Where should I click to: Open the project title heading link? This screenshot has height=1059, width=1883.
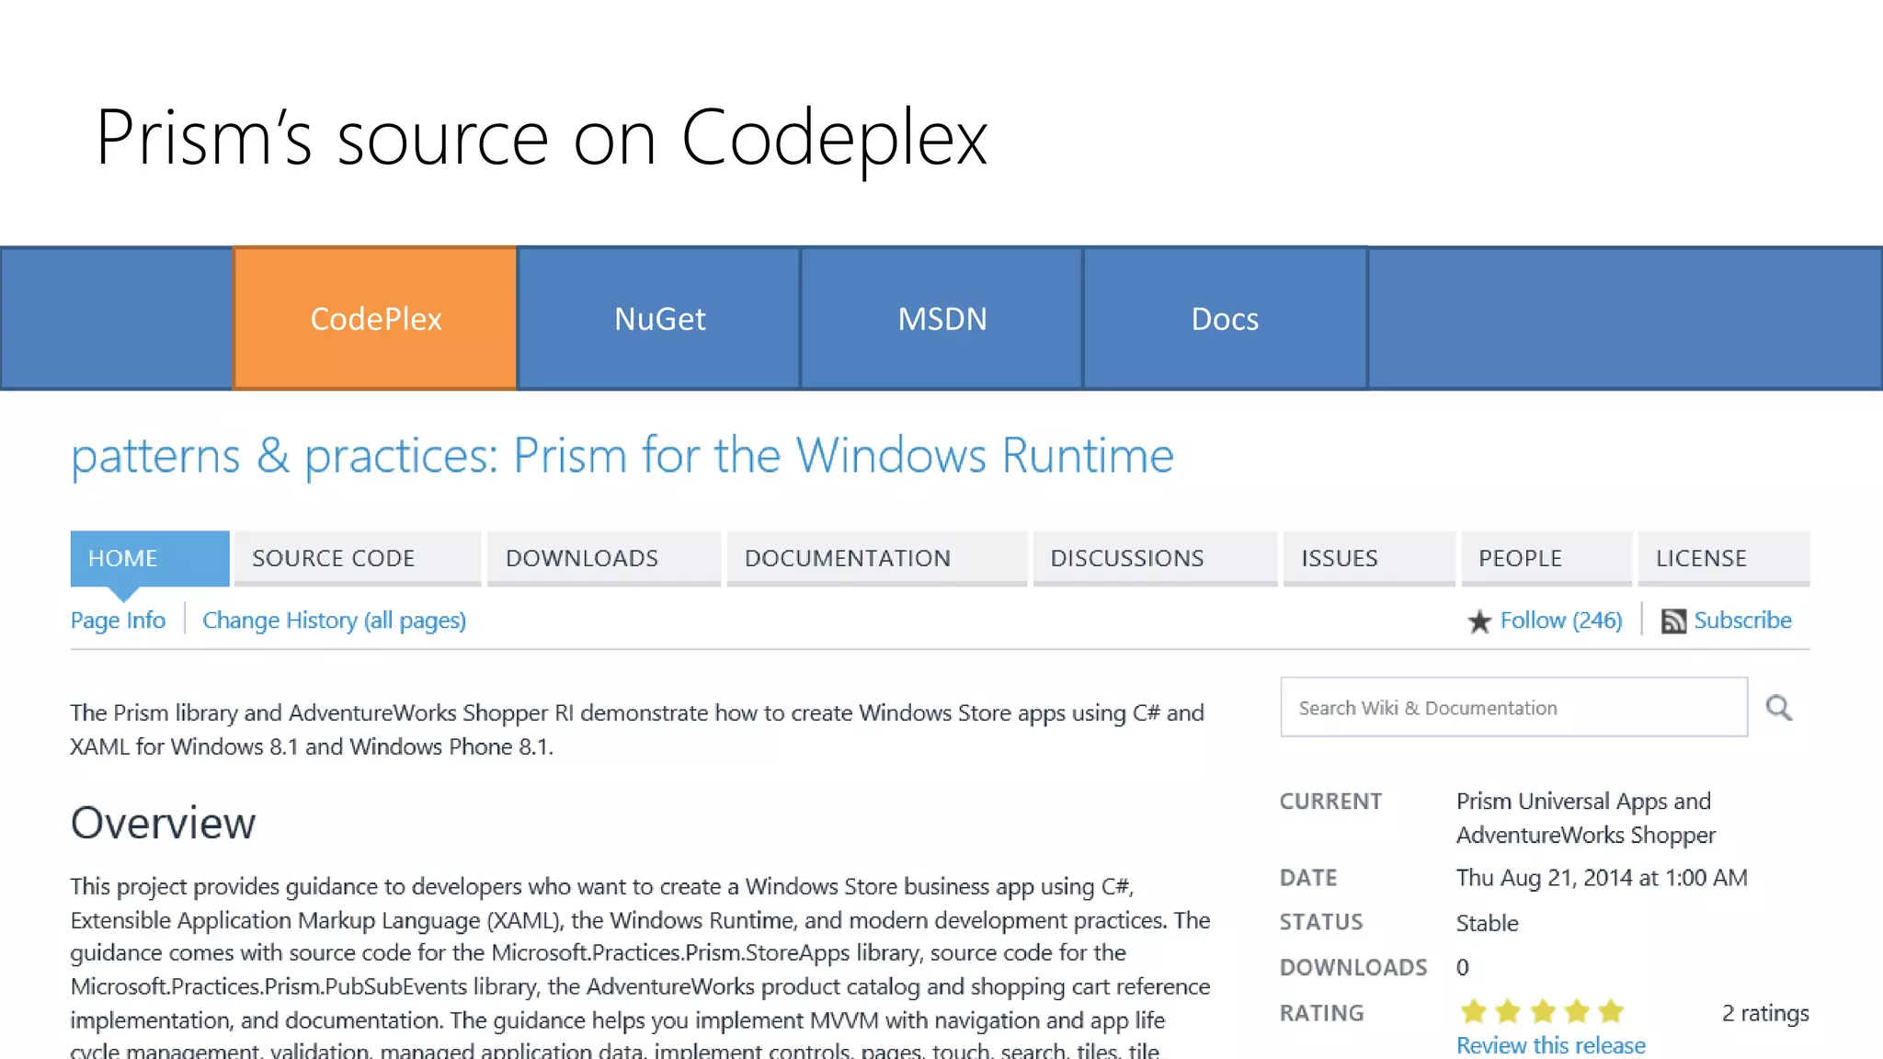[x=622, y=456]
